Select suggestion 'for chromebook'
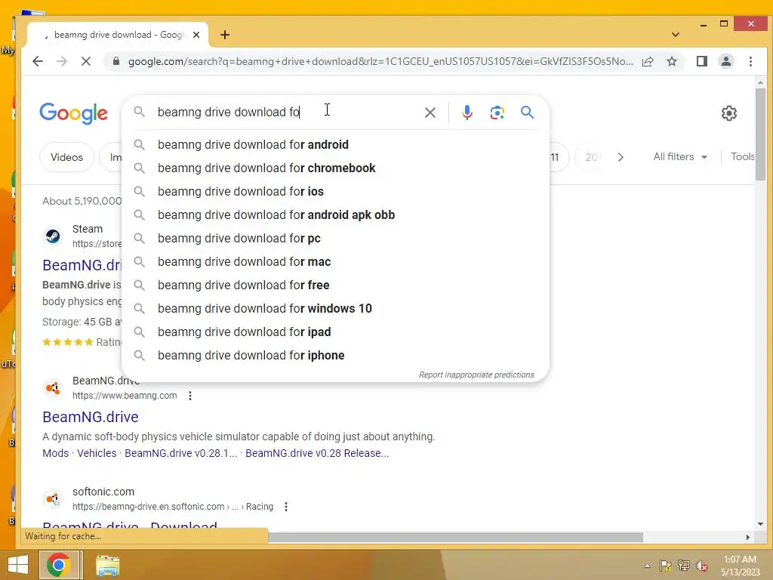This screenshot has height=580, width=773. (x=335, y=168)
